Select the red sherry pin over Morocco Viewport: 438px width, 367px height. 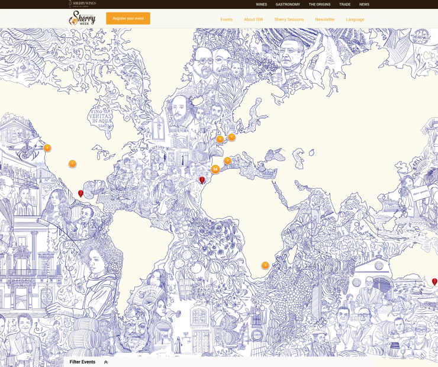(202, 181)
